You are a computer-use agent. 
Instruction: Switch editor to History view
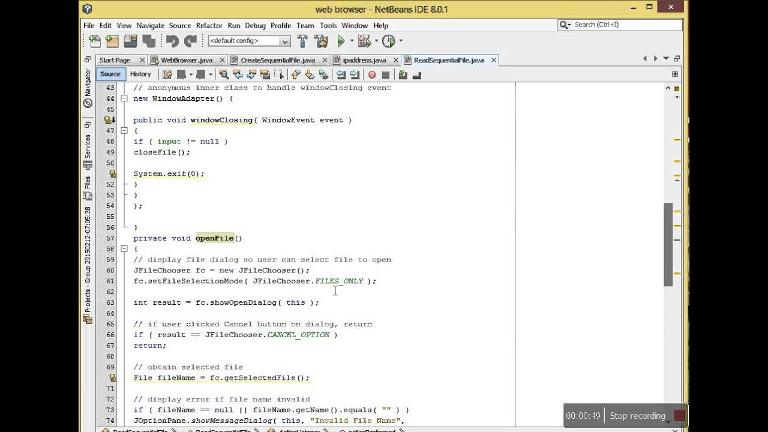coord(140,74)
